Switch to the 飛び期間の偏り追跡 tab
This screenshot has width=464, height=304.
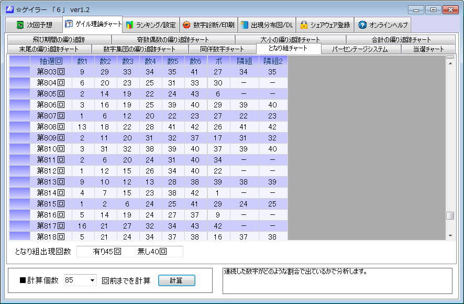[x=59, y=40]
